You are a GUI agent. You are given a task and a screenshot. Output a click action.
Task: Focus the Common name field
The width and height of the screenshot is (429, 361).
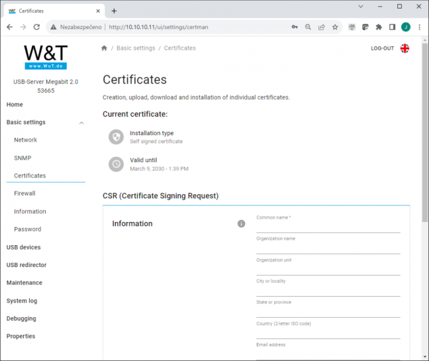coord(328,227)
